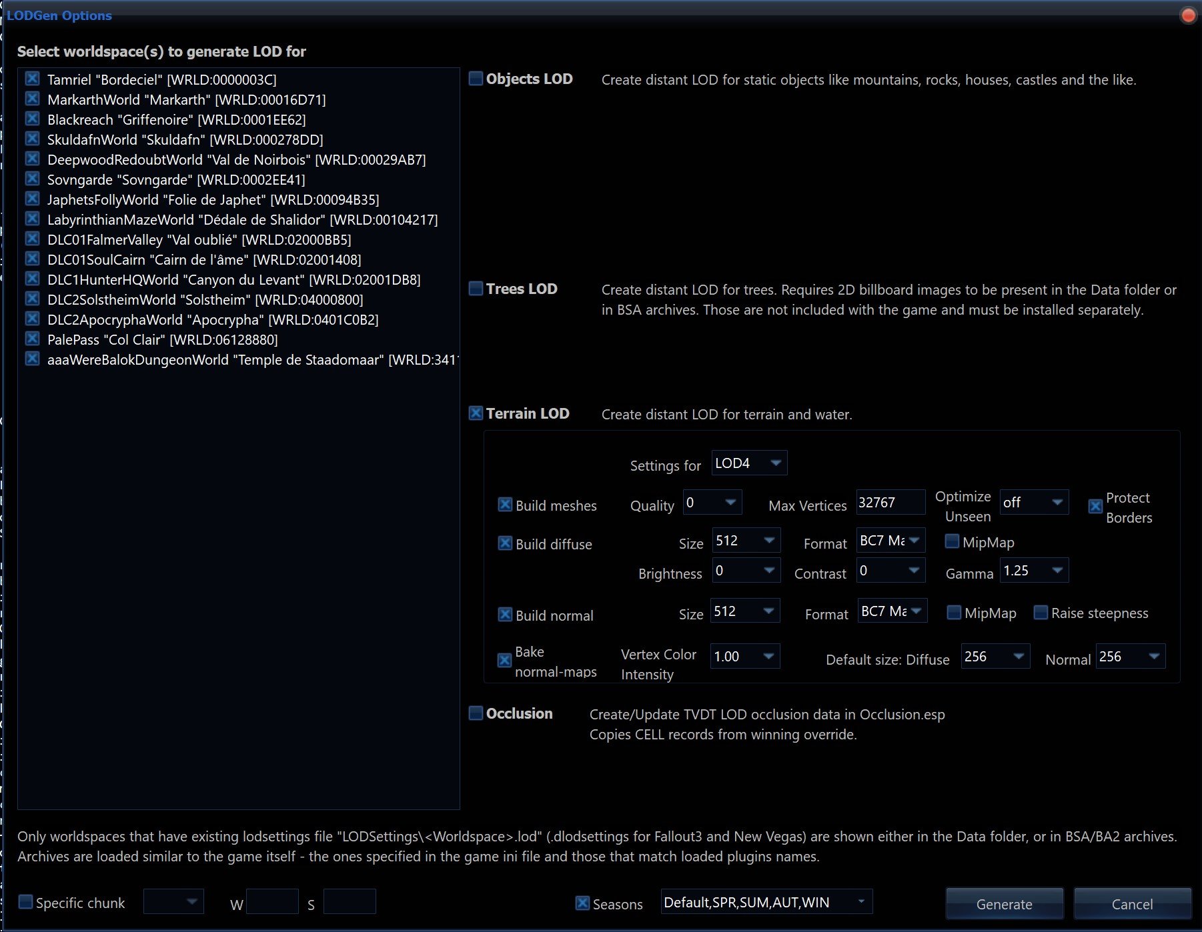The height and width of the screenshot is (932, 1202).
Task: Uncheck the Blackreach "Griffenoire" checkbox
Action: tap(32, 119)
